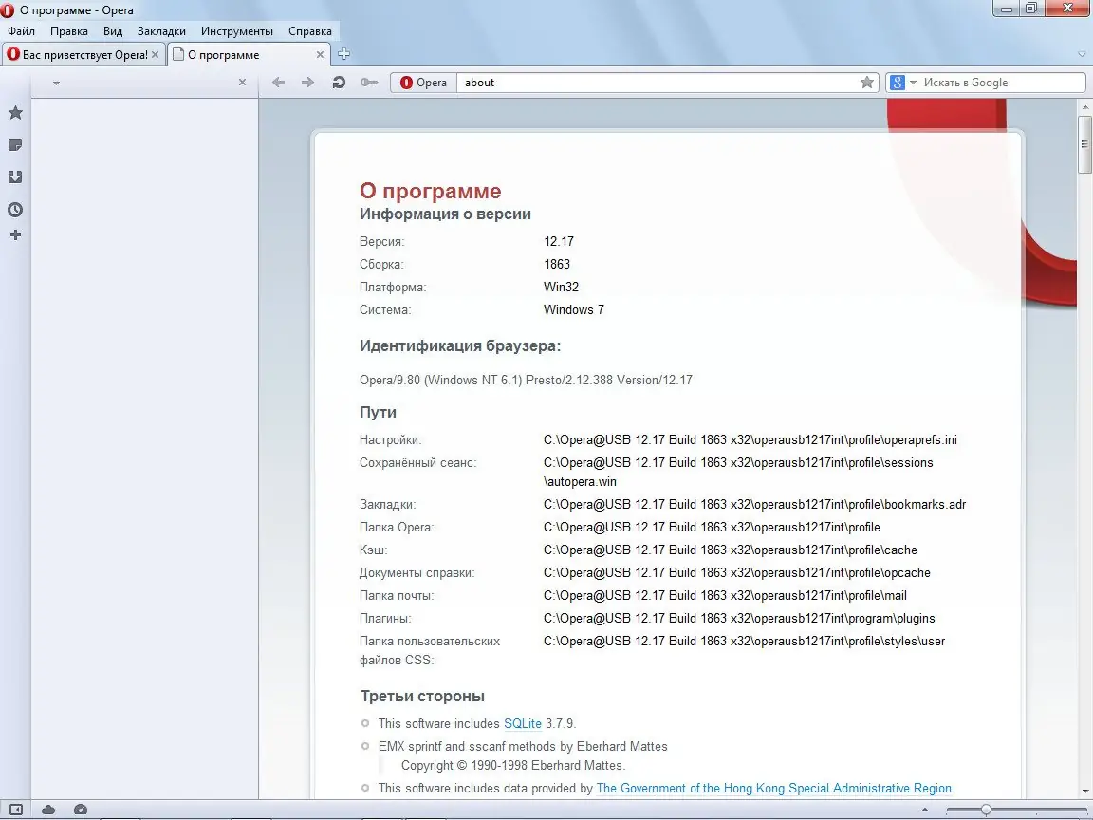The width and height of the screenshot is (1093, 820).
Task: Open the Notes panel in sidebar
Action: tap(15, 145)
